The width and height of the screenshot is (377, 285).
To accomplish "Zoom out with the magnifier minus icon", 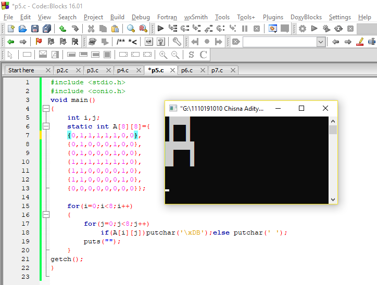I will [175, 55].
